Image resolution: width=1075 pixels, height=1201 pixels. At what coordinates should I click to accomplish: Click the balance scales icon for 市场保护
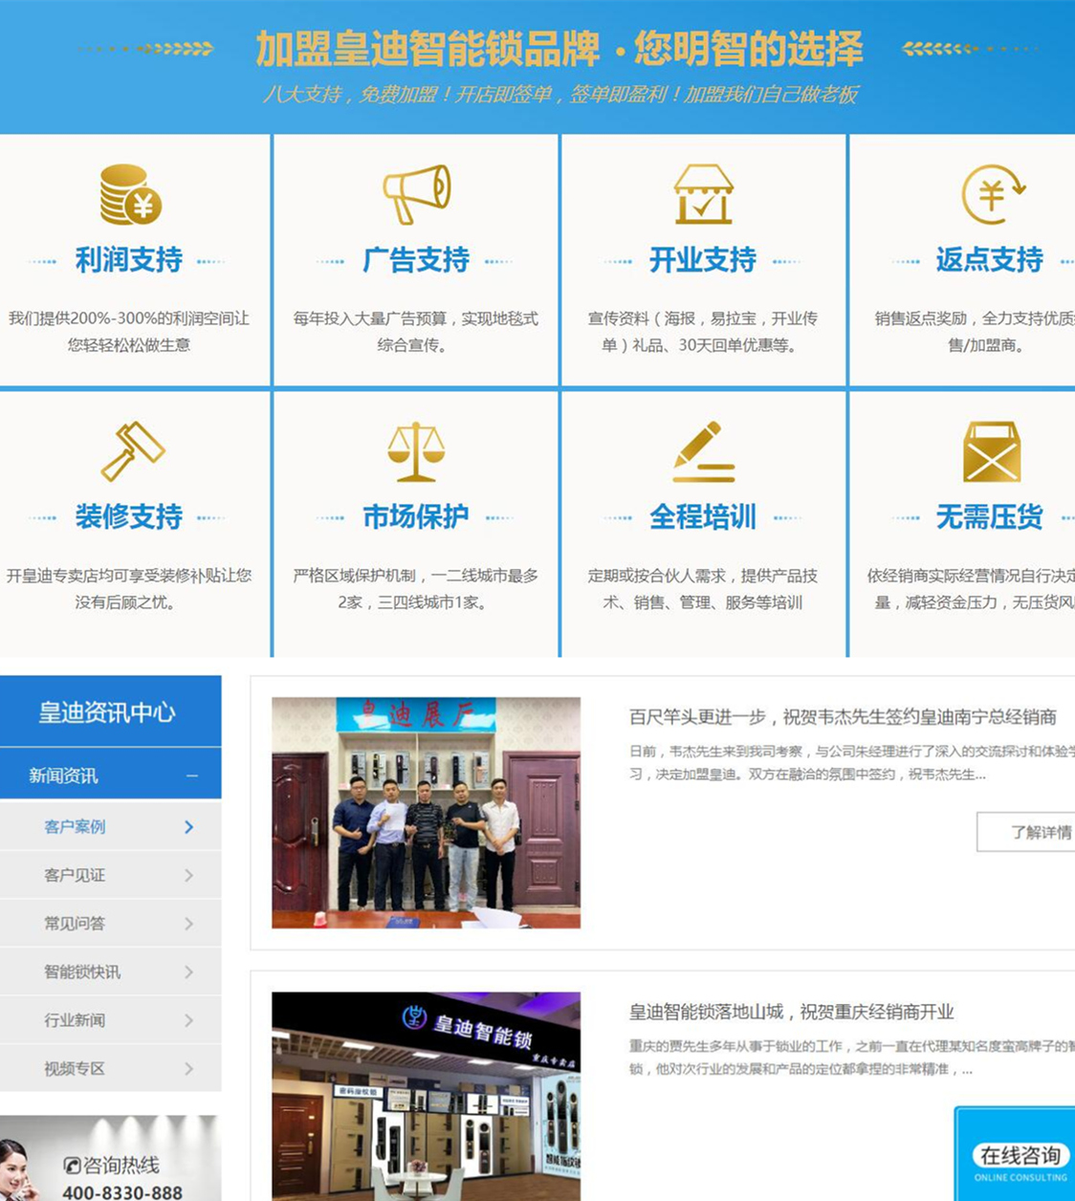click(x=415, y=454)
